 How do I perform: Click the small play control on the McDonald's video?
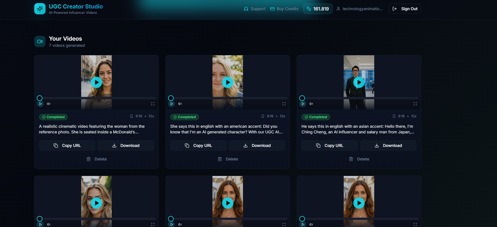(40, 104)
